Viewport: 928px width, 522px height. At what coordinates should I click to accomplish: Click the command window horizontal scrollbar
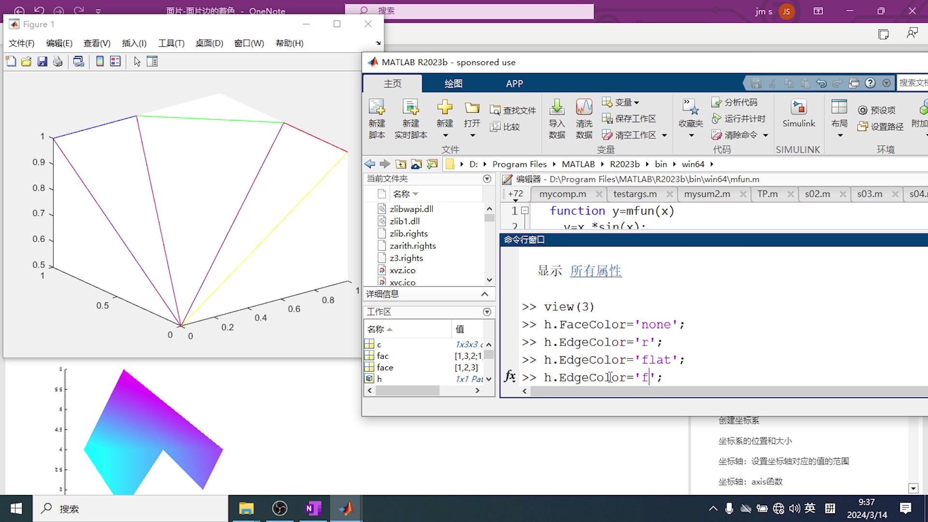(x=725, y=391)
